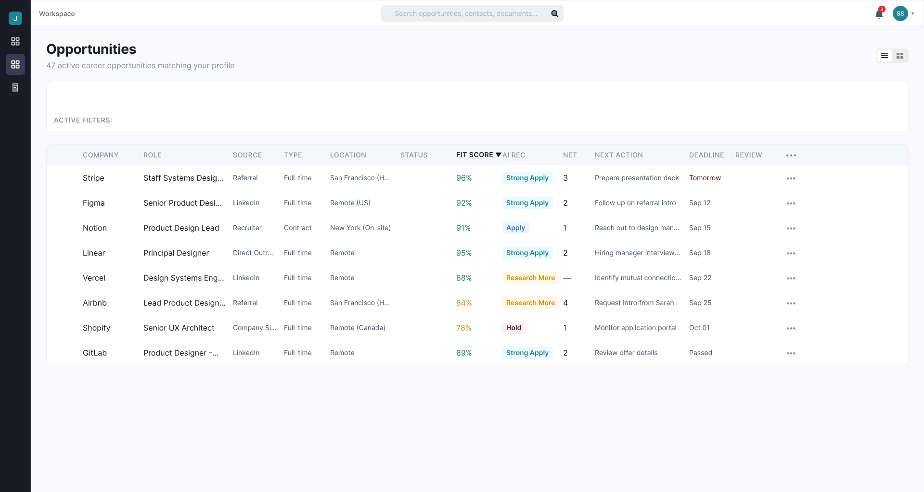Image resolution: width=924 pixels, height=492 pixels.
Task: Expand the account menu caret
Action: (913, 13)
